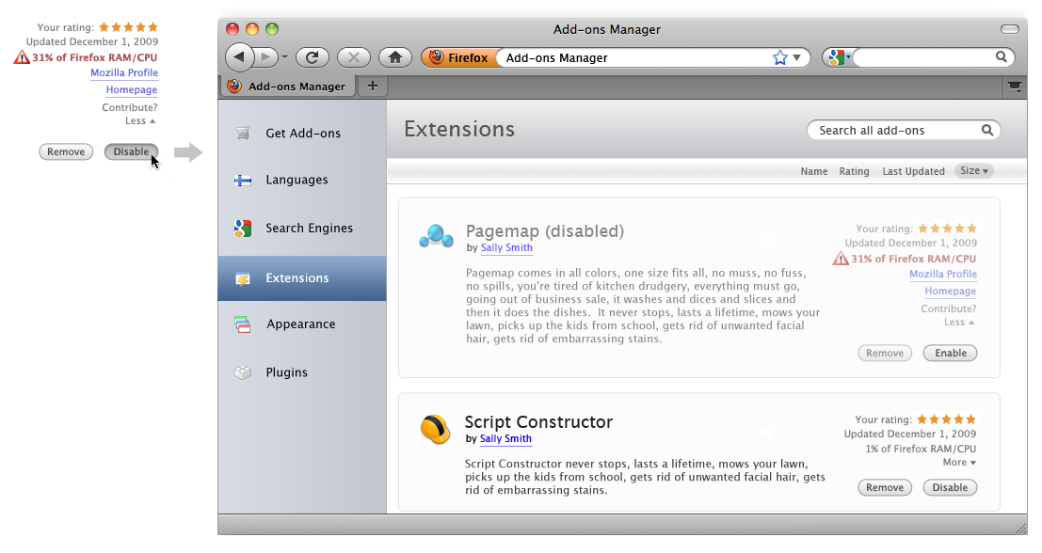Click the Languages flag icon
The width and height of the screenshot is (1042, 553).
click(243, 180)
